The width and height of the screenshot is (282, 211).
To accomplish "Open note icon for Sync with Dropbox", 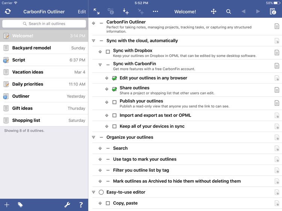I will pos(277,53).
